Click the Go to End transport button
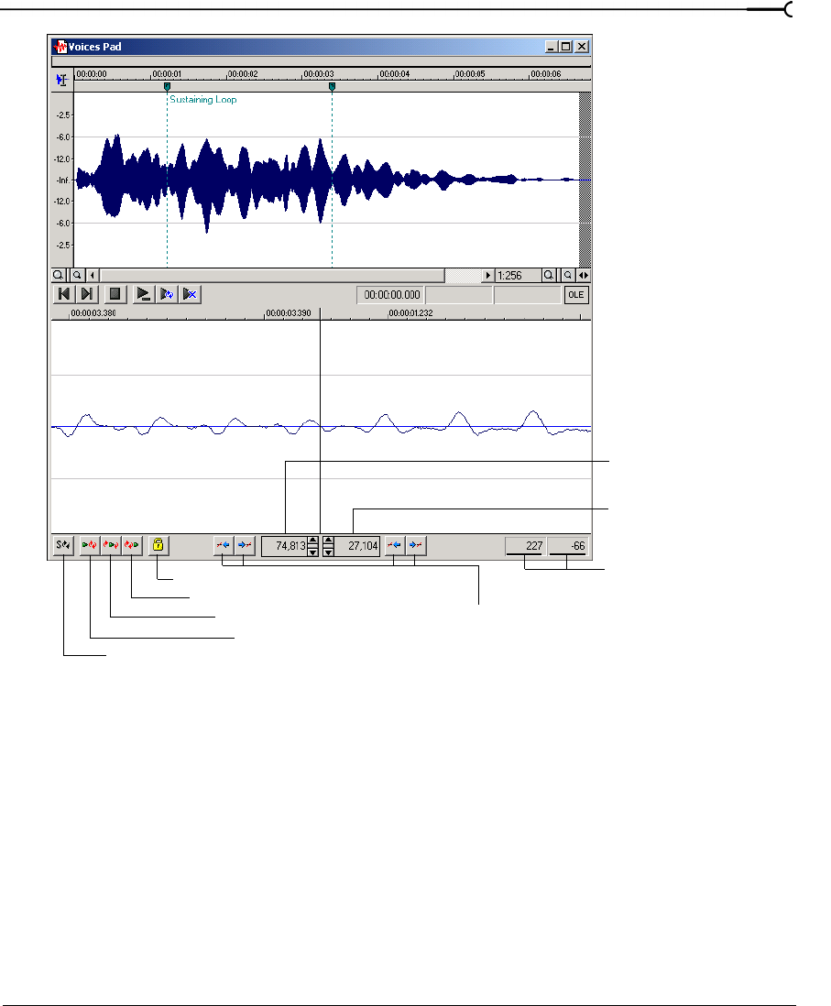Viewport: 831px width, 1006px height. click(86, 294)
